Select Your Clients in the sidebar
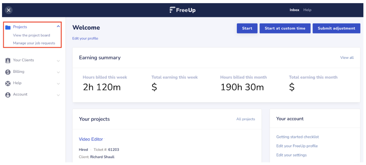The height and width of the screenshot is (165, 366). 23,60
